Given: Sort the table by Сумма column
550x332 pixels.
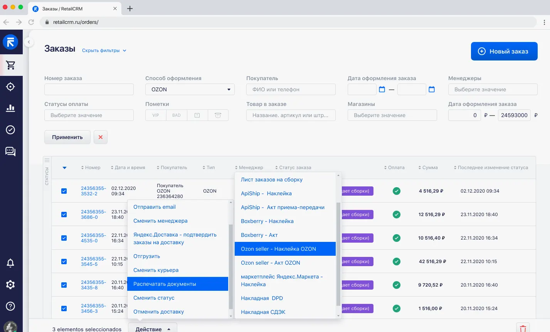Looking at the screenshot, I should coord(428,168).
